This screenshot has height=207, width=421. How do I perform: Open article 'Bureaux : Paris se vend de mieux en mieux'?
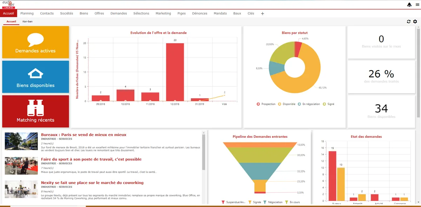[83, 135]
